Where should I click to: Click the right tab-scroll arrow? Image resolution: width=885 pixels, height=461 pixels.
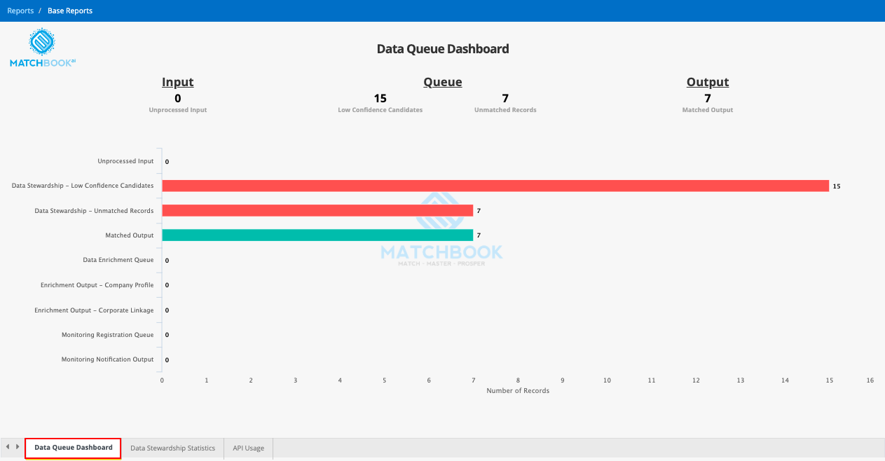pos(18,447)
